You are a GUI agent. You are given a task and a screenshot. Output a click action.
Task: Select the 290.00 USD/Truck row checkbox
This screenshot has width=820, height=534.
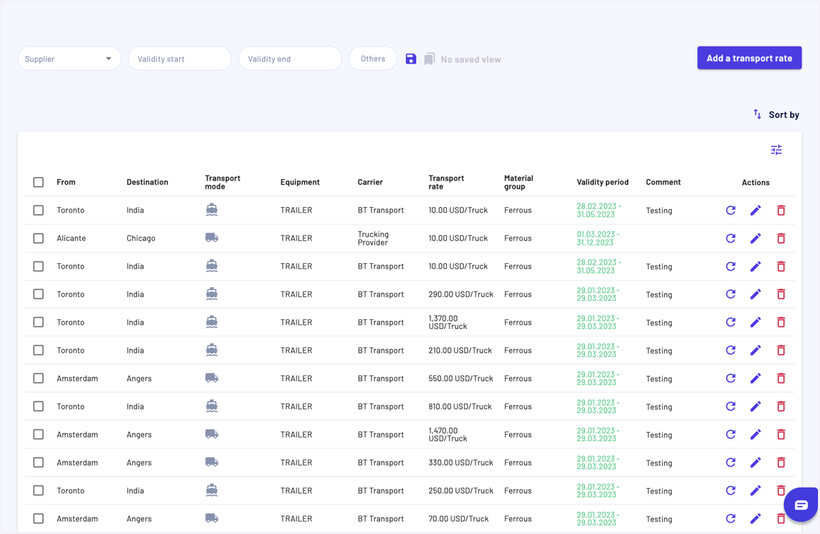pyautogui.click(x=38, y=294)
